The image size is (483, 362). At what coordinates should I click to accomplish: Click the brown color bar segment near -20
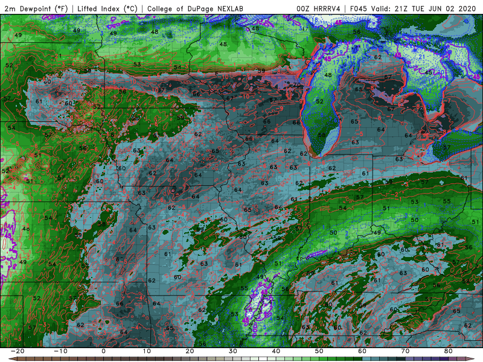click(x=22, y=359)
